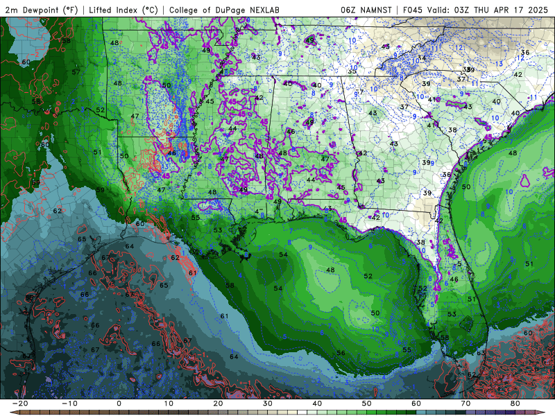The image size is (555, 416).
Task: Click the '0' label on the color scale
Action: tap(119, 404)
